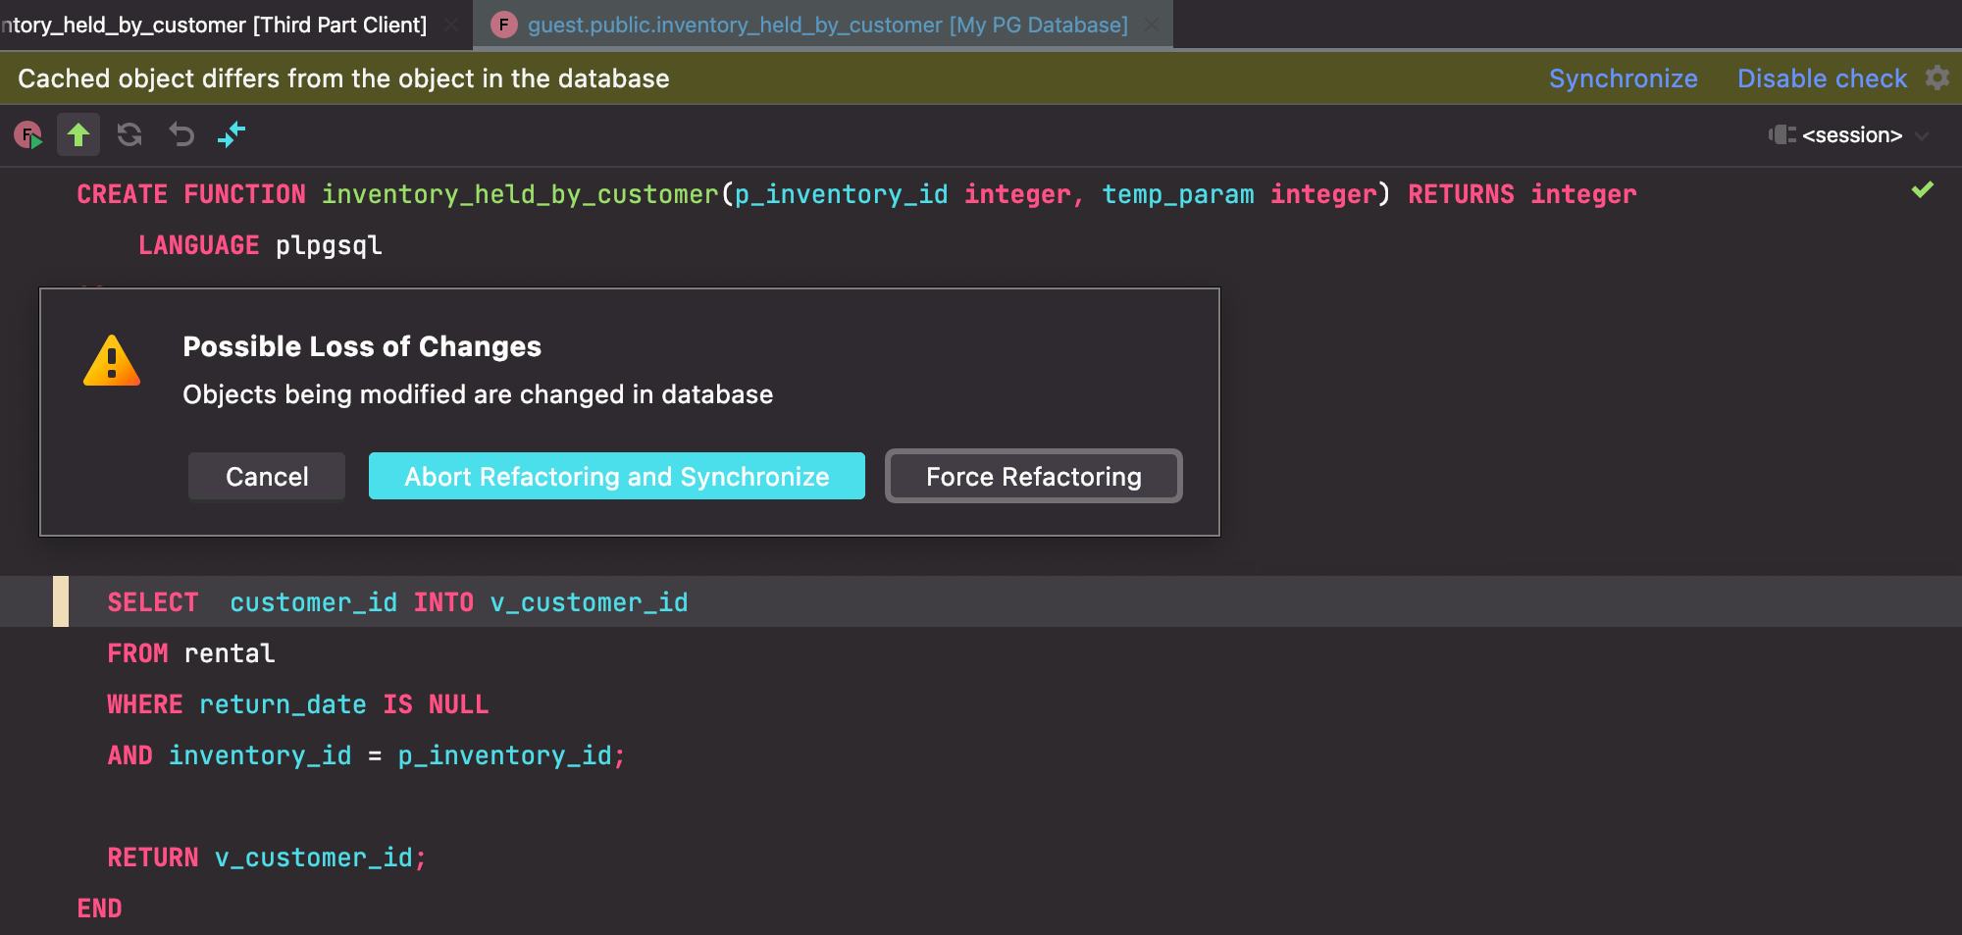Close the Third Part Client tab
The image size is (1962, 935).
pyautogui.click(x=451, y=25)
